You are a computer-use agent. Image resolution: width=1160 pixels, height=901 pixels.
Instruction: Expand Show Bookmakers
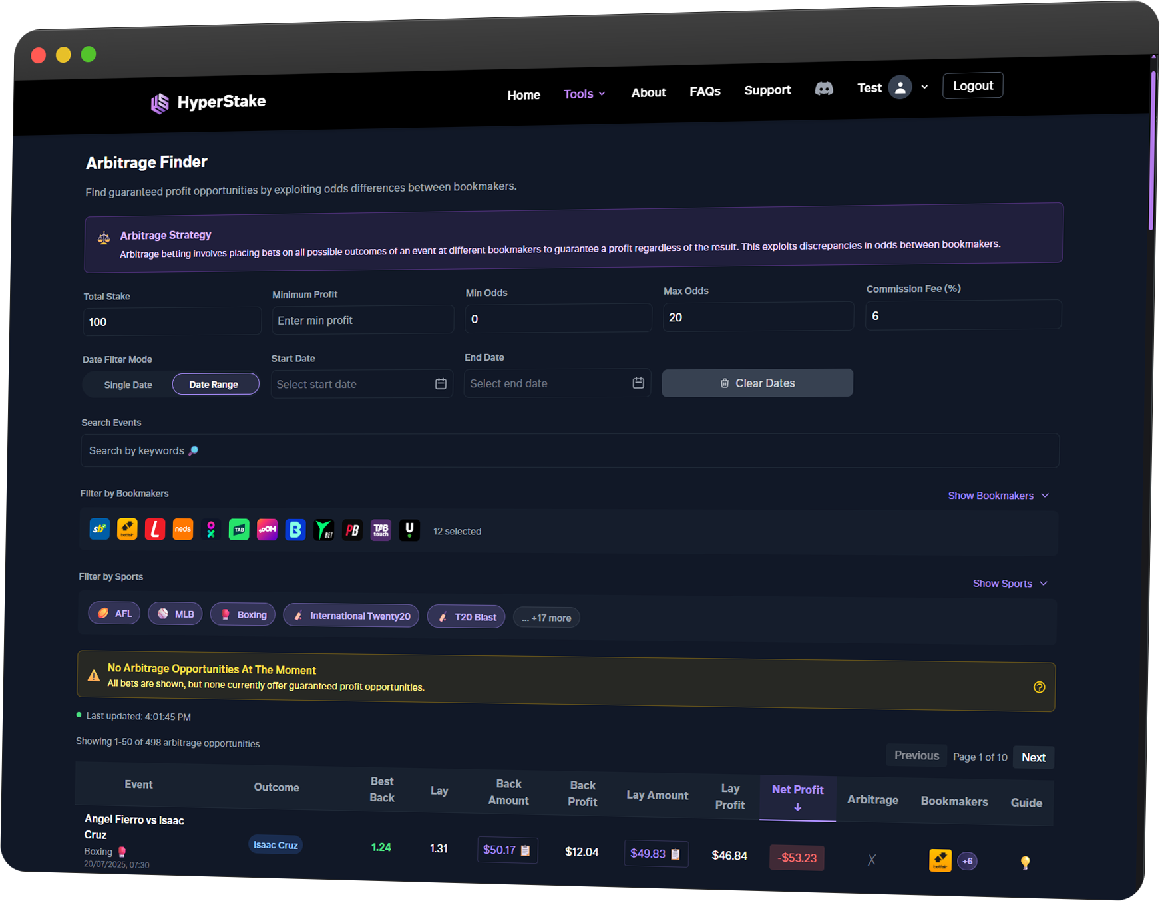tap(998, 496)
